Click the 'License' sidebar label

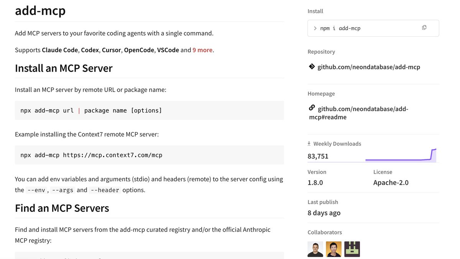click(383, 172)
